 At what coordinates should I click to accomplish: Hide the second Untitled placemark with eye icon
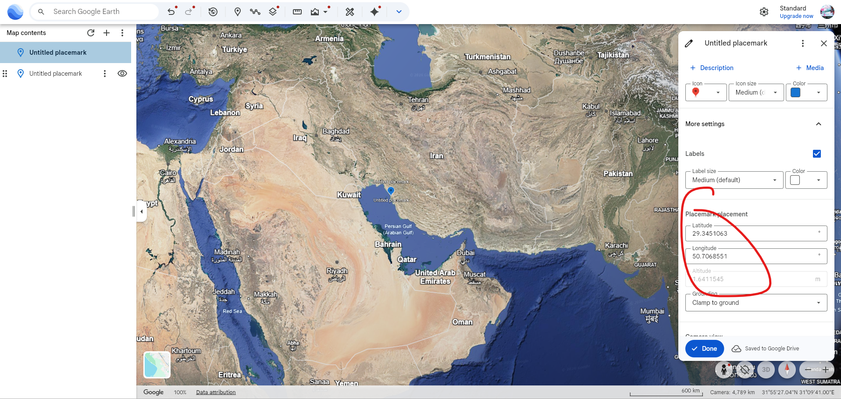pyautogui.click(x=122, y=74)
